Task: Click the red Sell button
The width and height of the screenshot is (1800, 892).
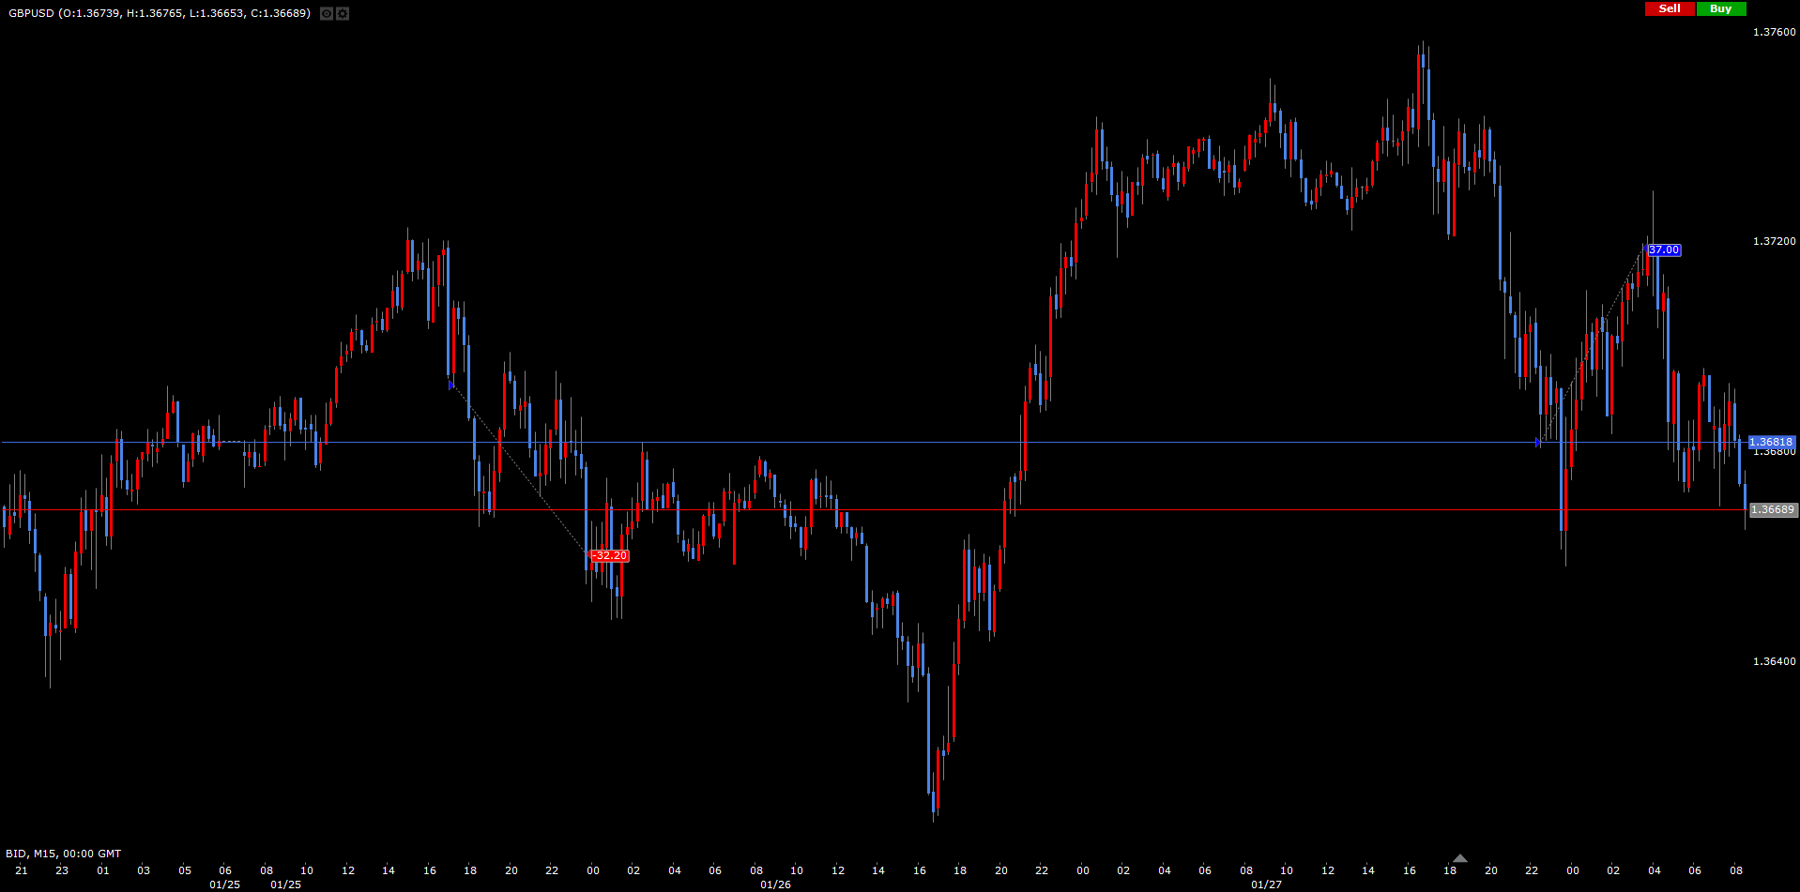Action: coord(1669,8)
